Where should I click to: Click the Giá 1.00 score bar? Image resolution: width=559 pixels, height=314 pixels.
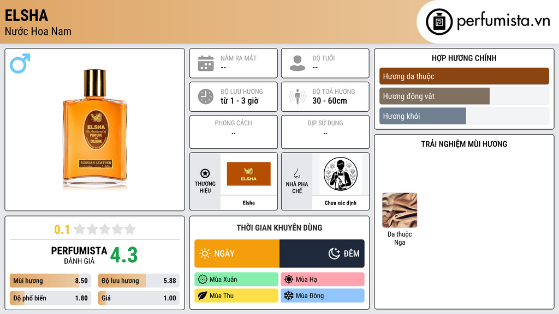click(x=139, y=298)
